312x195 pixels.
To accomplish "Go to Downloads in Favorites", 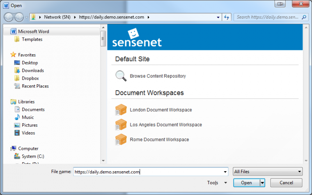I will [x=33, y=71].
